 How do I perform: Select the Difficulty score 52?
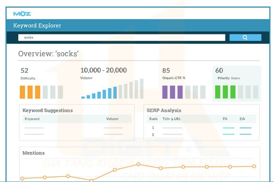point(24,71)
